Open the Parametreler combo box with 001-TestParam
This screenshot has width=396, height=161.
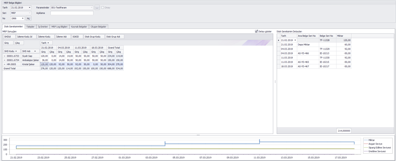click(x=72, y=8)
